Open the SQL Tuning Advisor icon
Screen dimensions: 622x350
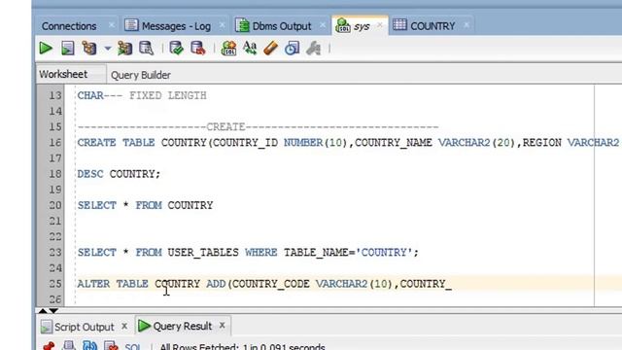point(147,49)
